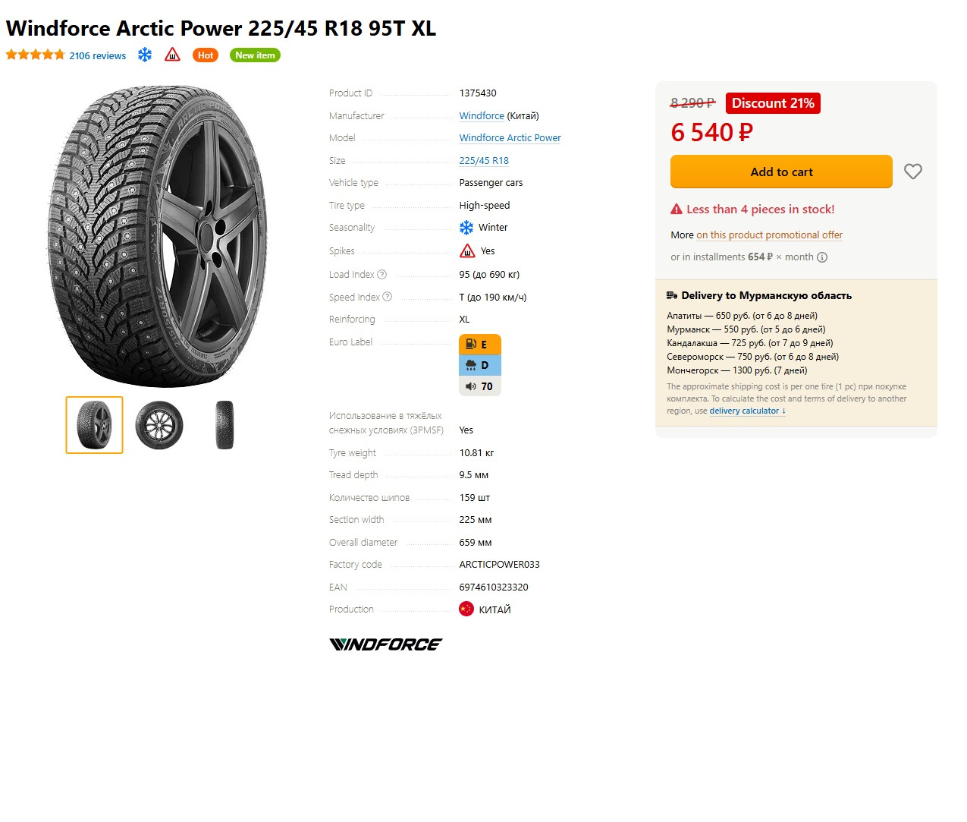Click the winter snowflake icon under title
967x822 pixels.
(x=145, y=55)
